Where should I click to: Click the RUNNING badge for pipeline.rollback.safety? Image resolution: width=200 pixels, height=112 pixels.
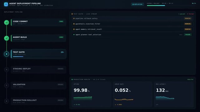pos(188,18)
